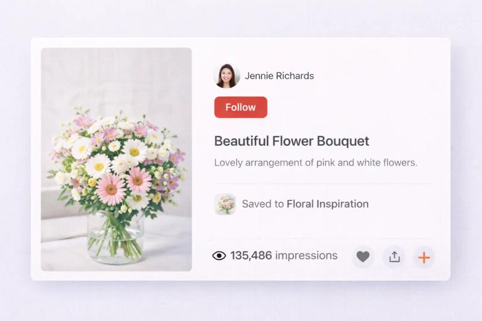Open the large flower bouquet image
482x321 pixels.
(x=116, y=159)
